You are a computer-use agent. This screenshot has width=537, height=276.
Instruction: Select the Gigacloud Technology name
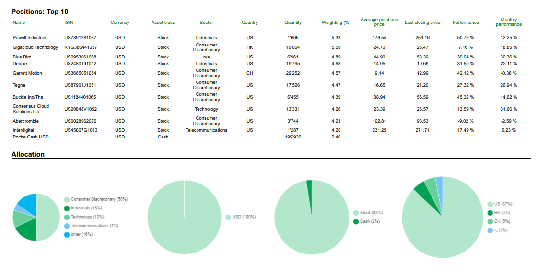[35, 47]
